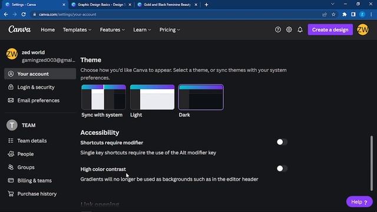Screen dimensions: 377x212
Task: Enable the Shortcuts require modifier toggle
Action: coord(282,142)
